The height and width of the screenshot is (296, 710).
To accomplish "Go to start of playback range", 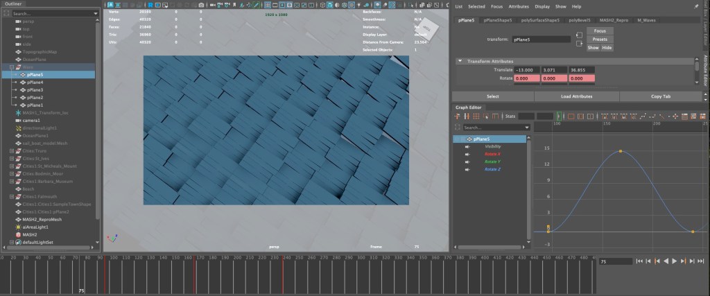I will 639,261.
